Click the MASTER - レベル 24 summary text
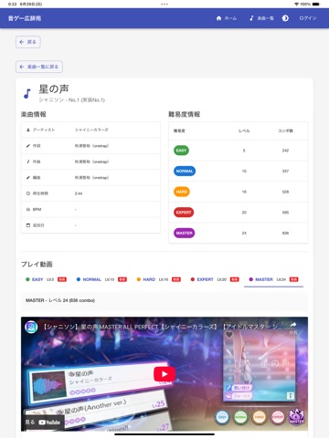 [60, 300]
